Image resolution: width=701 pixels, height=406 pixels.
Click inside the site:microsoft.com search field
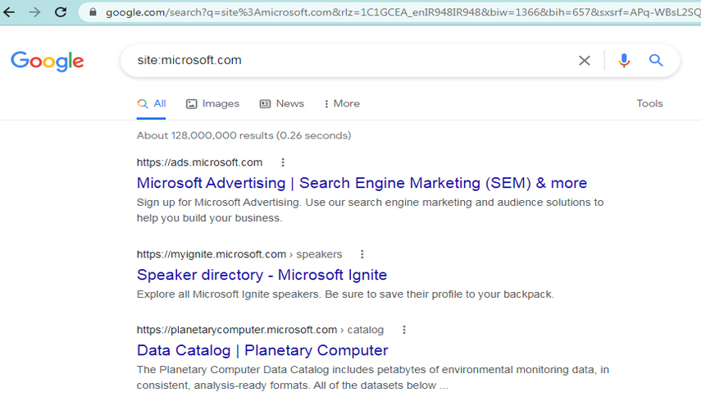(344, 61)
